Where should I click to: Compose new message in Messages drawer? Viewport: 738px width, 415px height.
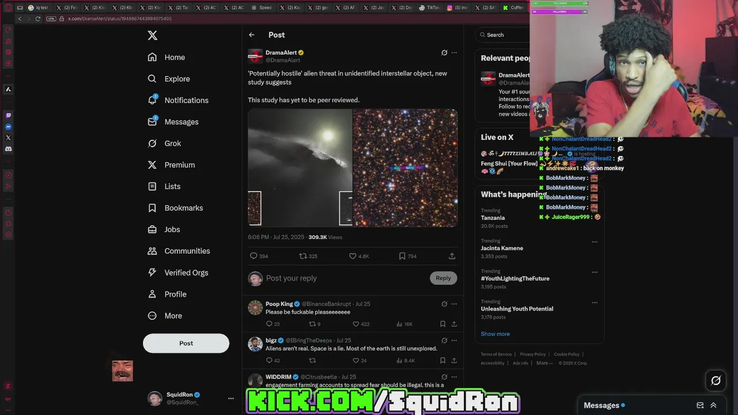pos(700,405)
